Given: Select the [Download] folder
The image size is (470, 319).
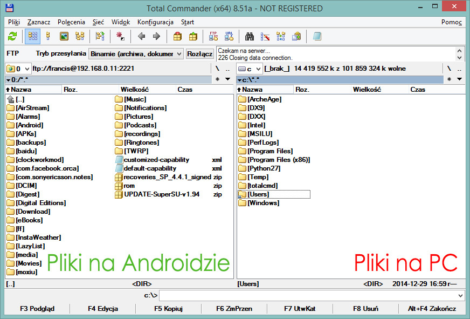Looking at the screenshot, I should [x=29, y=212].
